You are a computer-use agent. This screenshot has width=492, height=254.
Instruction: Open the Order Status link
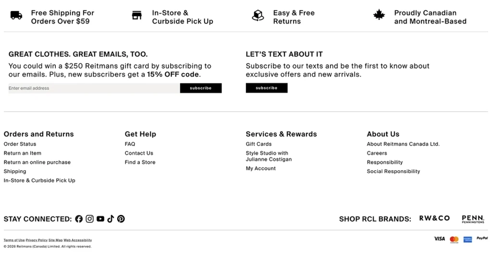20,144
